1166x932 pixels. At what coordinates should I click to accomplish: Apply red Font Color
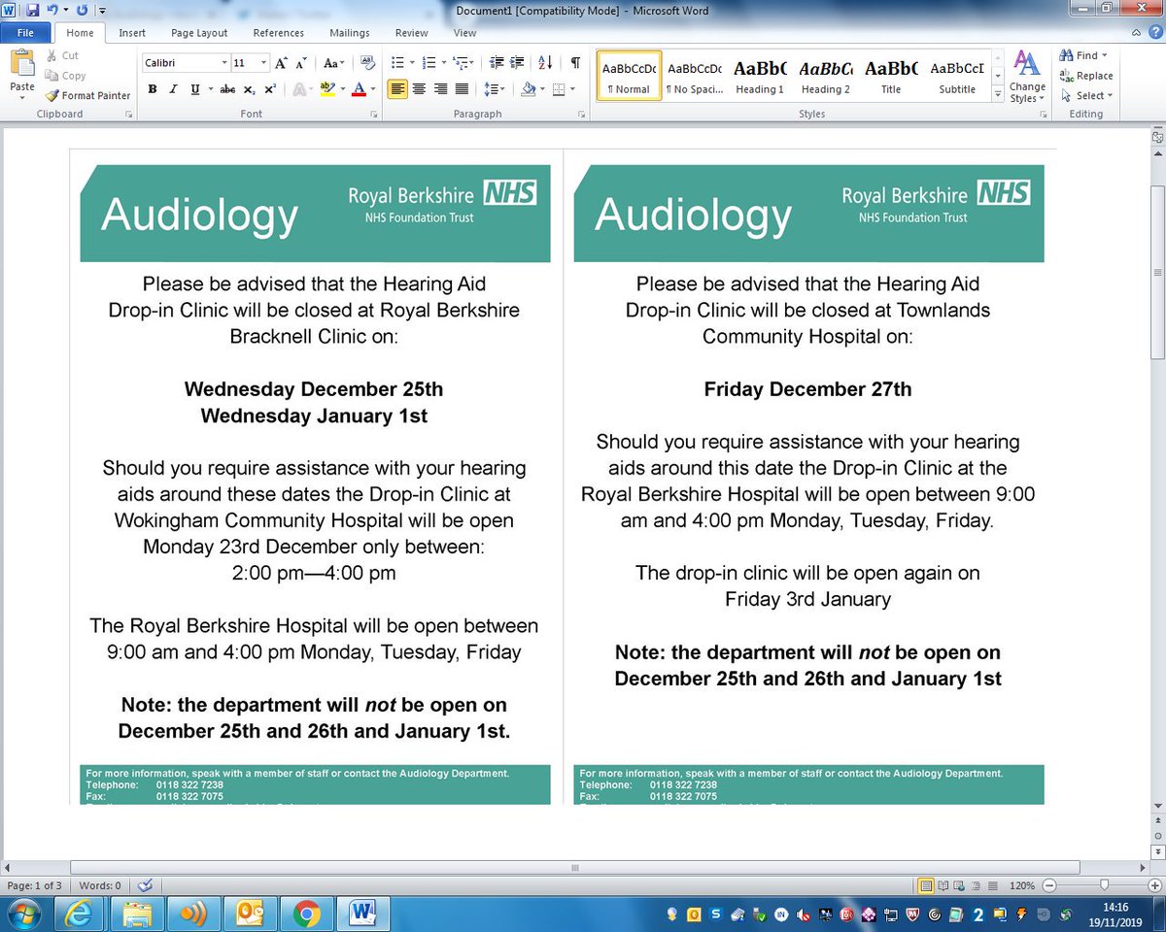point(359,89)
